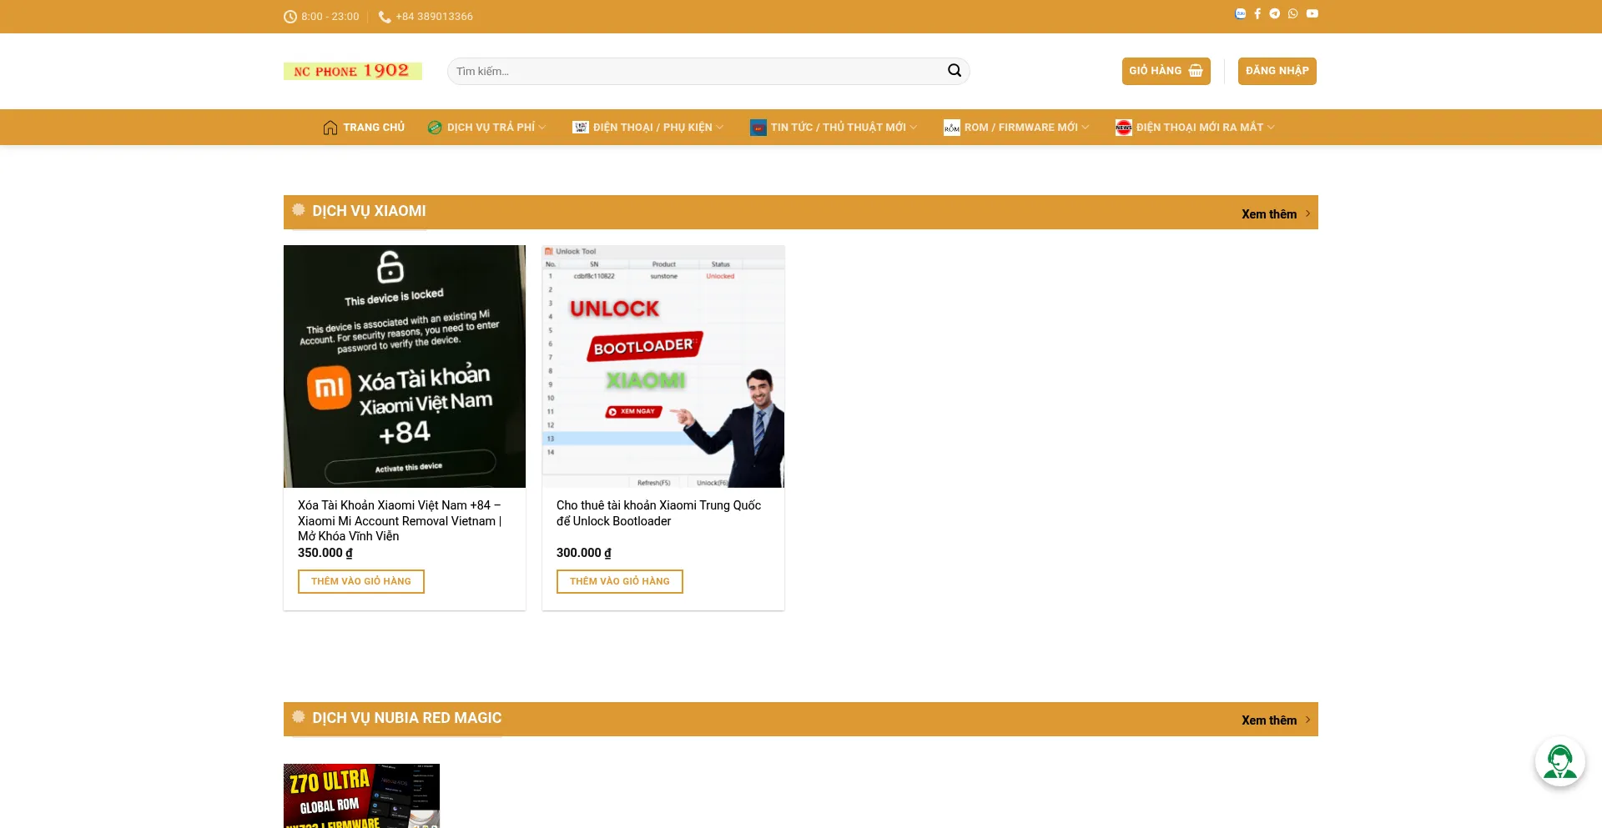Click the magnifier search icon
Screen dimensions: 1602x828
pos(955,71)
